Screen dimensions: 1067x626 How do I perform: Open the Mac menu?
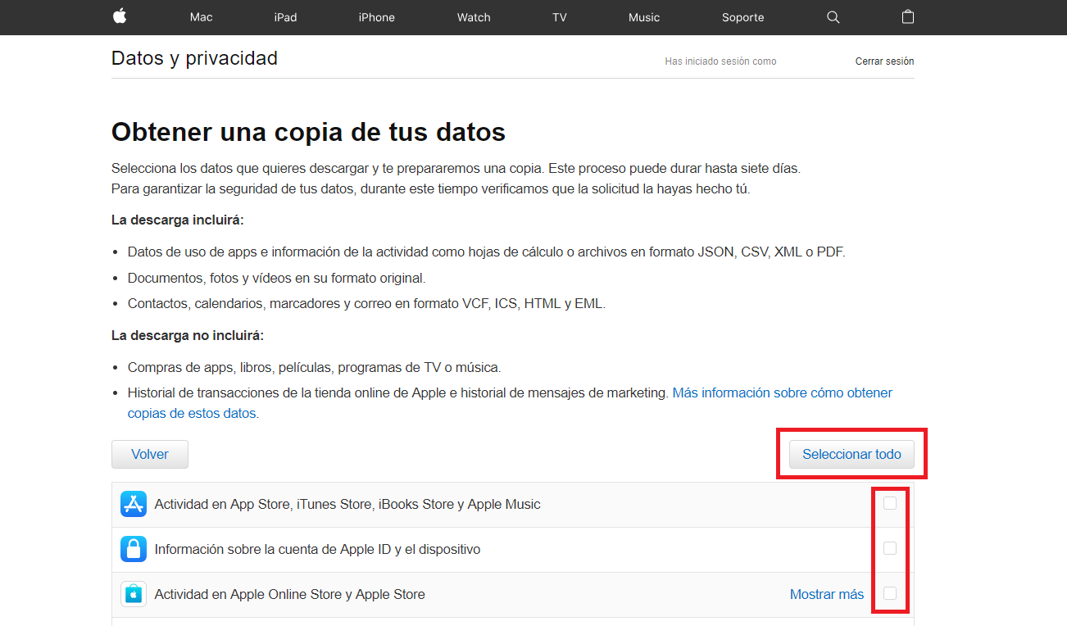(x=201, y=17)
